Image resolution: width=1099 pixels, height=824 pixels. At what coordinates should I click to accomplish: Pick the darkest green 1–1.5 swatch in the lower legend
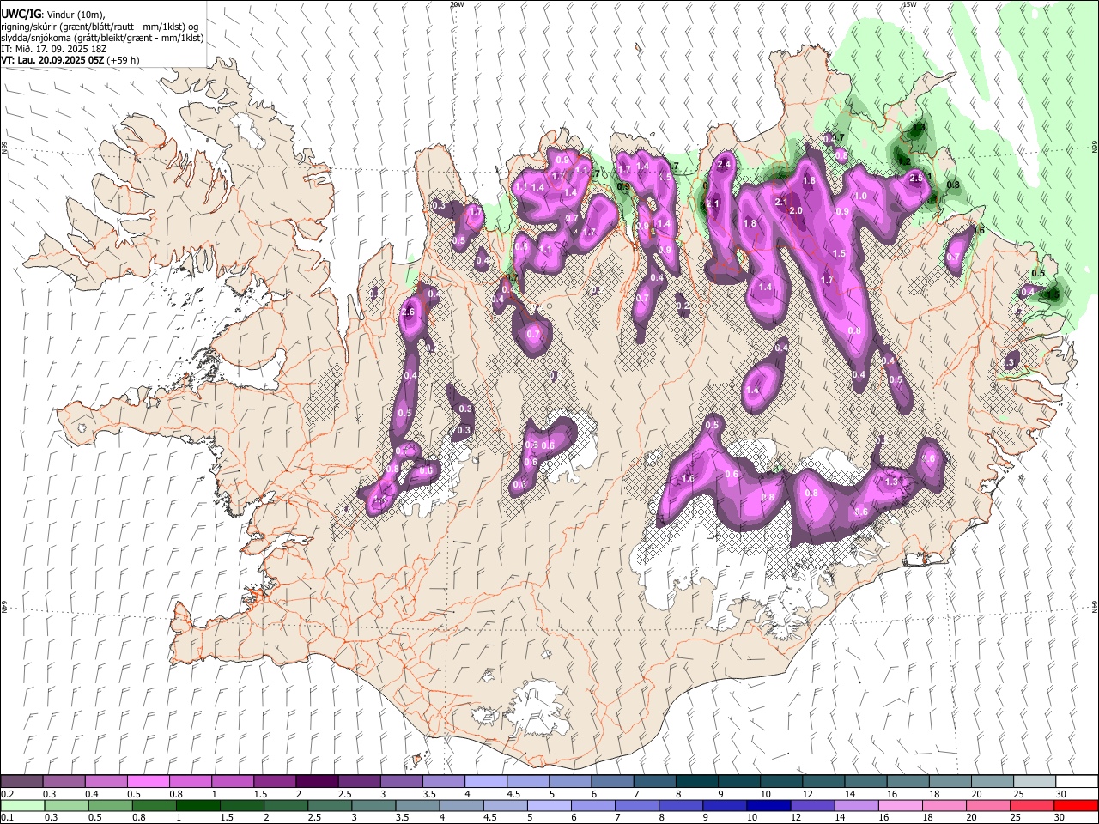(197, 805)
